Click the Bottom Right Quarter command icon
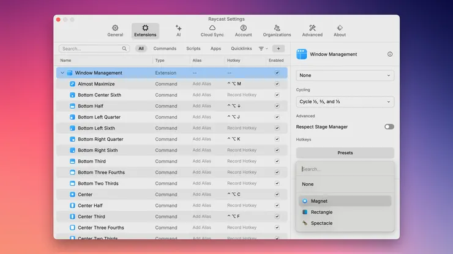This screenshot has height=254, width=453. [72, 139]
